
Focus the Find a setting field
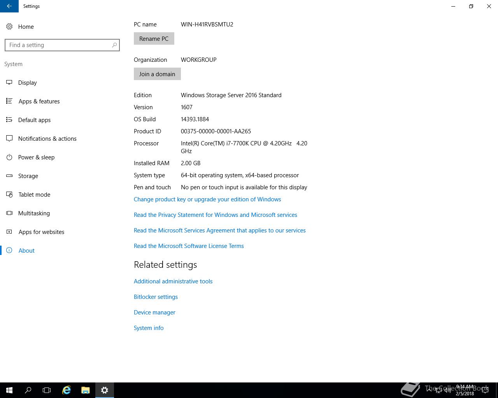click(x=62, y=45)
